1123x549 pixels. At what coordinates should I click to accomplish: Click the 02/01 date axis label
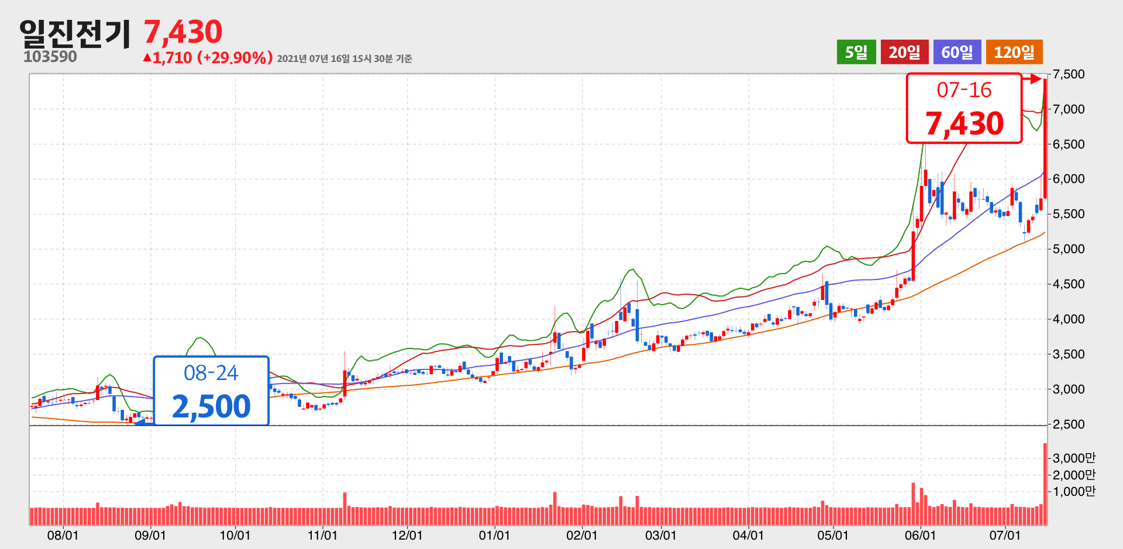(x=582, y=535)
